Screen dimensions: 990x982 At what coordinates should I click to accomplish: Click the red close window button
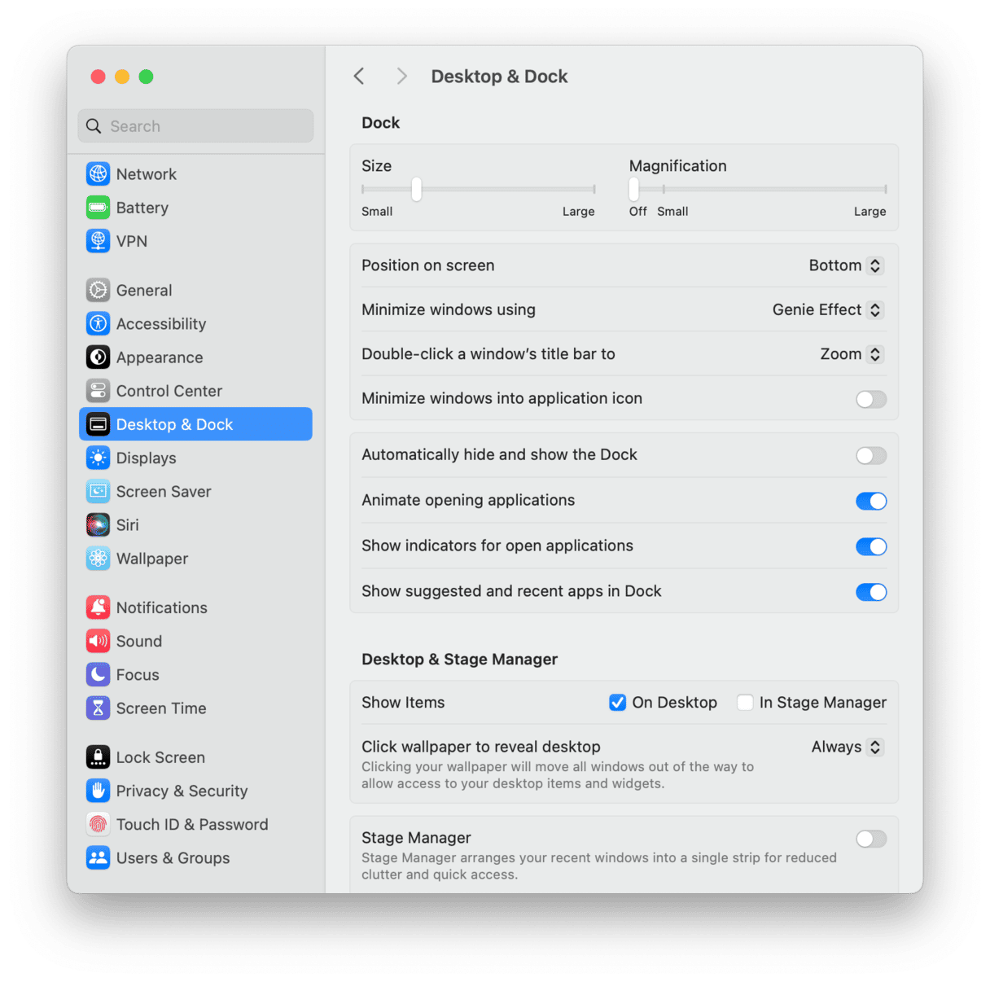98,77
